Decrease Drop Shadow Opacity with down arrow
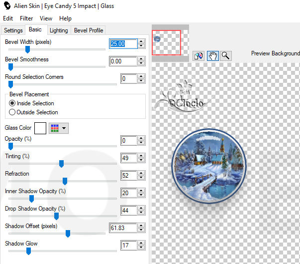The width and height of the screenshot is (300, 264). (x=141, y=213)
